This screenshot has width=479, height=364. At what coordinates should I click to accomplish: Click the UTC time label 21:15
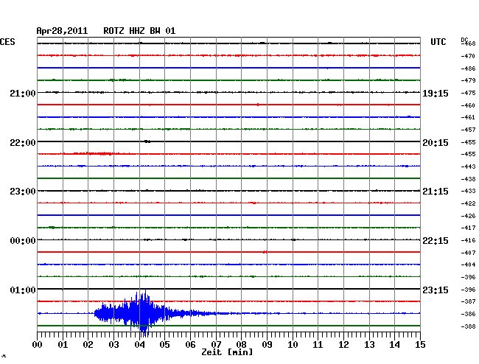point(436,192)
